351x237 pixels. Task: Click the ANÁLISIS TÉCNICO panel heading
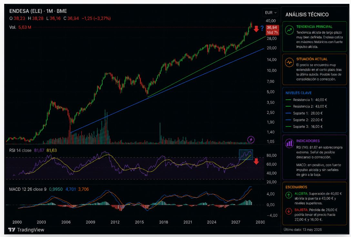(x=307, y=15)
